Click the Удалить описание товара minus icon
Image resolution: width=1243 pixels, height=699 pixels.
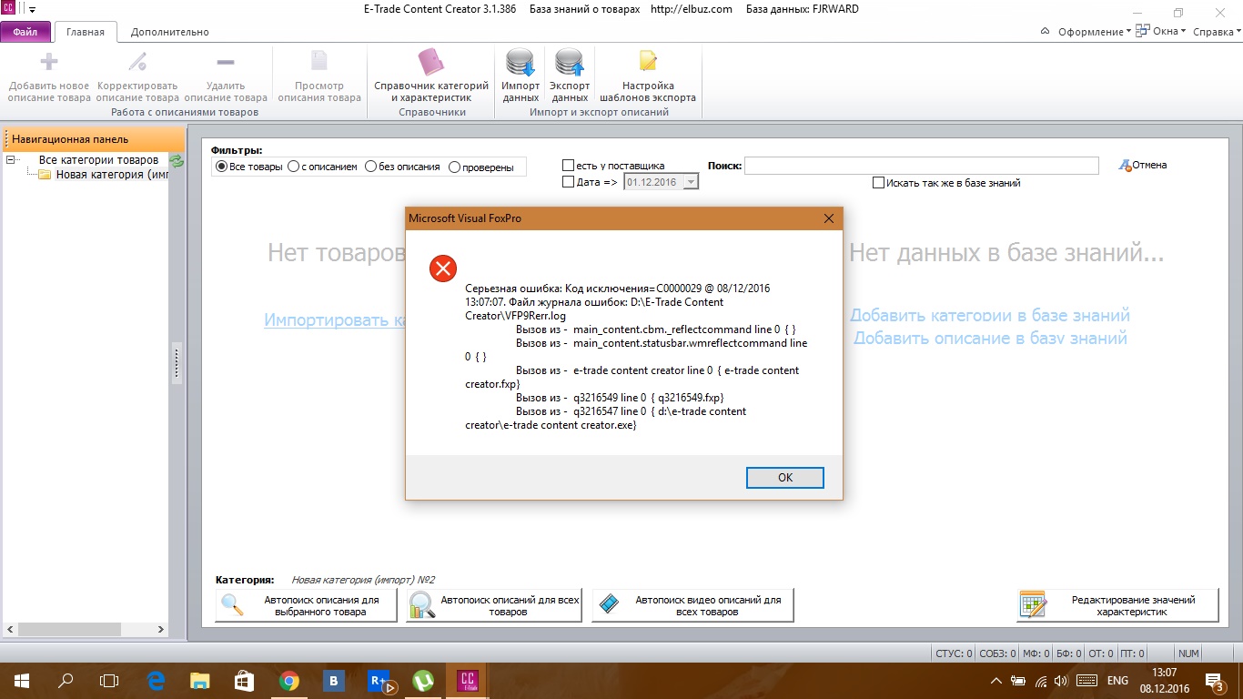[x=225, y=62]
